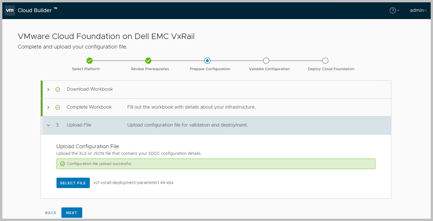The image size is (433, 221).
Task: Click the Complete Workbook completed check icon
Action: (x=58, y=107)
